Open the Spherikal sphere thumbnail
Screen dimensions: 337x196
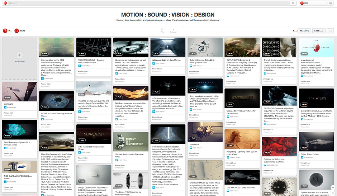click(316, 180)
